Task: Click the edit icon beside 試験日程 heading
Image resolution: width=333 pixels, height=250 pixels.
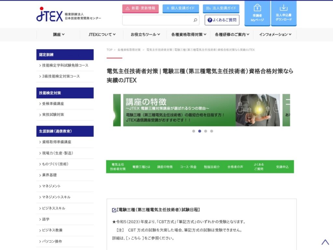Action: 114,210
